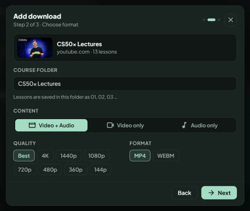Choose 4K quality

pos(45,156)
